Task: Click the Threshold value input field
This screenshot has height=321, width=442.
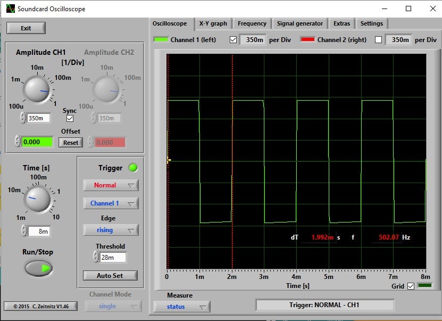Action: click(x=113, y=258)
